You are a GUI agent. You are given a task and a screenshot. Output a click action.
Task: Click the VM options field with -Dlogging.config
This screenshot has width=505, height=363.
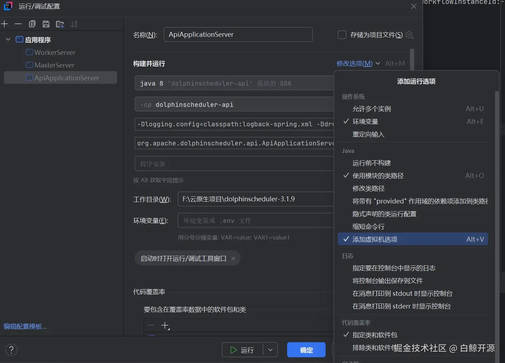(234, 124)
